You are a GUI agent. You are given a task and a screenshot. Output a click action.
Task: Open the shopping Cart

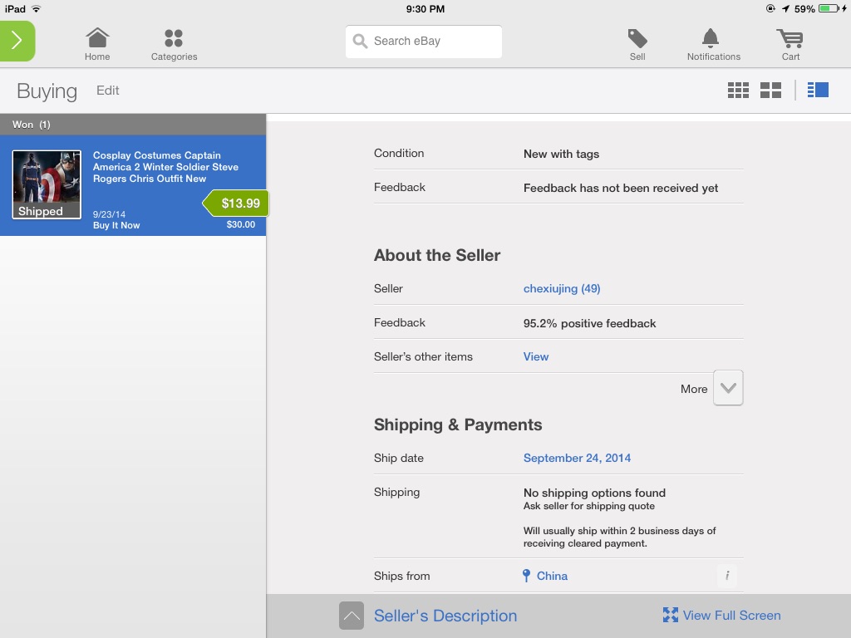[790, 45]
